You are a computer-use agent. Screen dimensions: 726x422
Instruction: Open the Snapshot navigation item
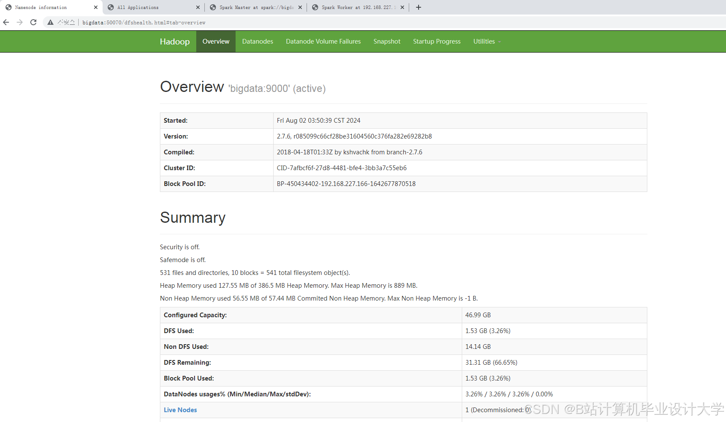click(387, 41)
